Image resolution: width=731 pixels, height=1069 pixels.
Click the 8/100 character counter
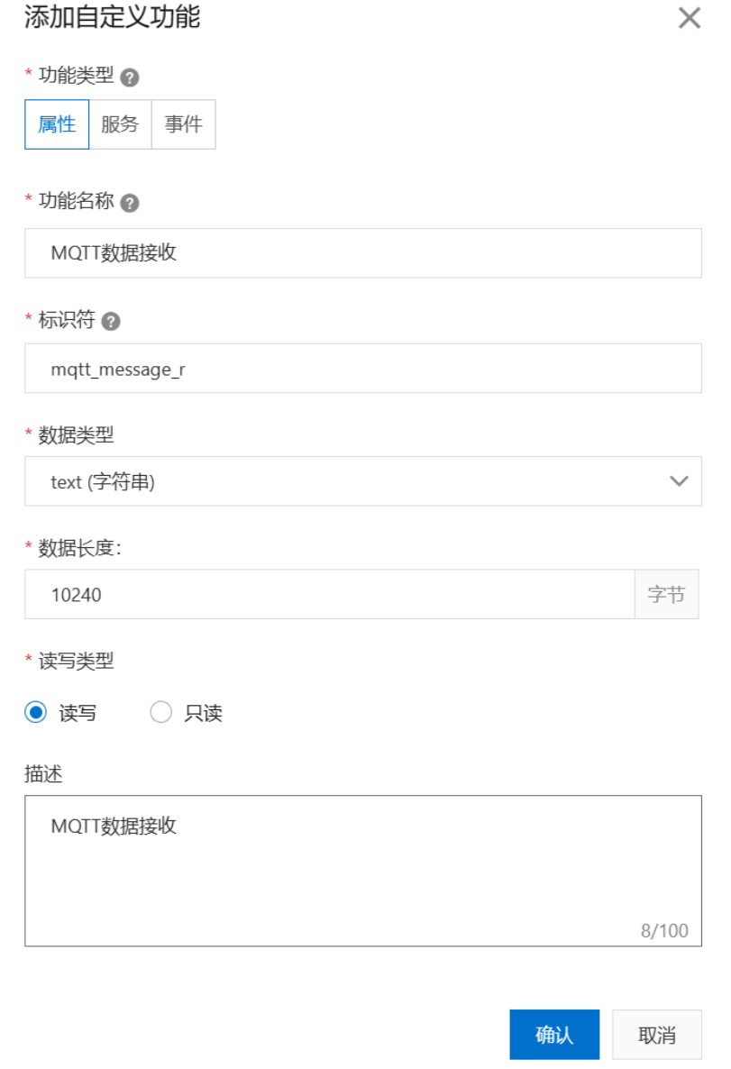(x=664, y=930)
